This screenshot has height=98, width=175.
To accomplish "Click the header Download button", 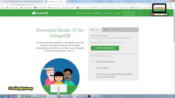I will (129, 13).
